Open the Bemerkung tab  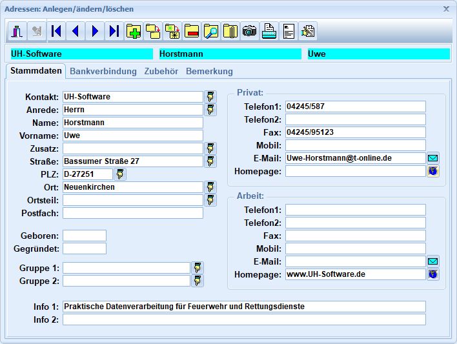[209, 72]
